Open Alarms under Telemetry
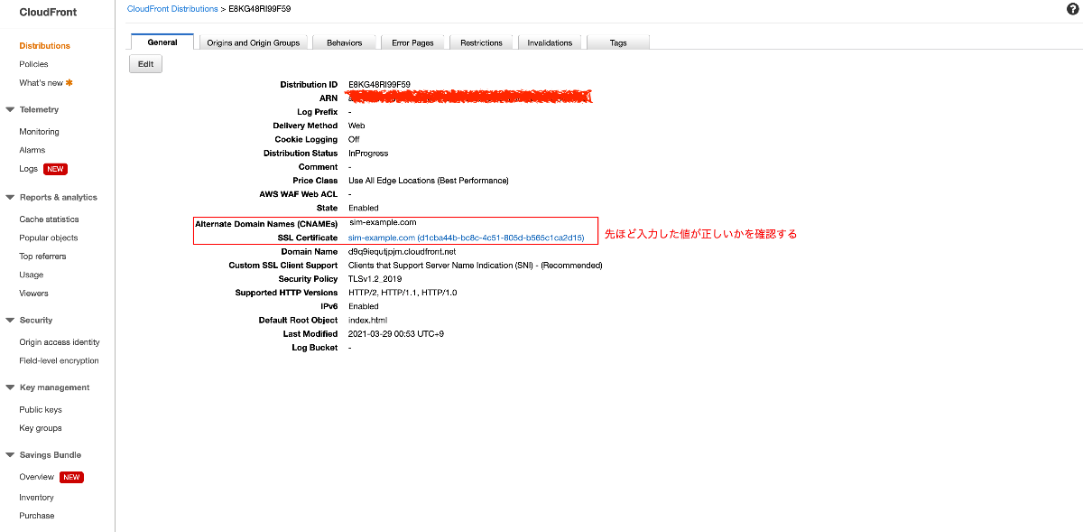This screenshot has height=532, width=1083. point(32,150)
